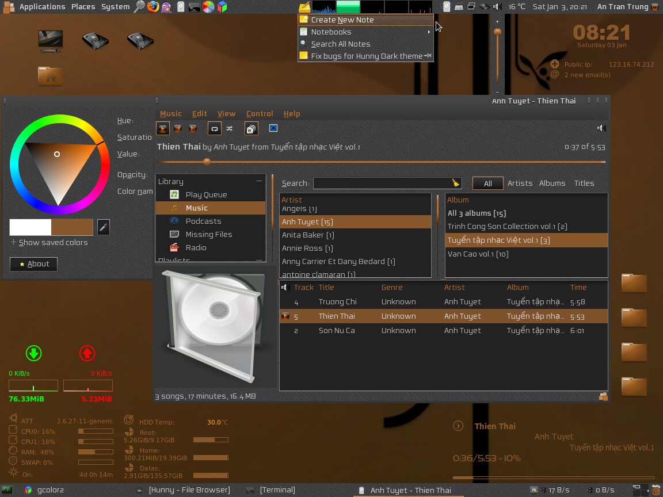Select Play Queue in Library sidebar
663x497 pixels.
pos(211,195)
